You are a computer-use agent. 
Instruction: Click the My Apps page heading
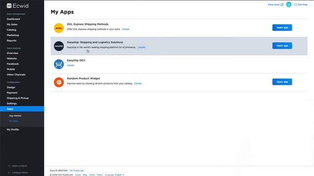[x=62, y=12]
